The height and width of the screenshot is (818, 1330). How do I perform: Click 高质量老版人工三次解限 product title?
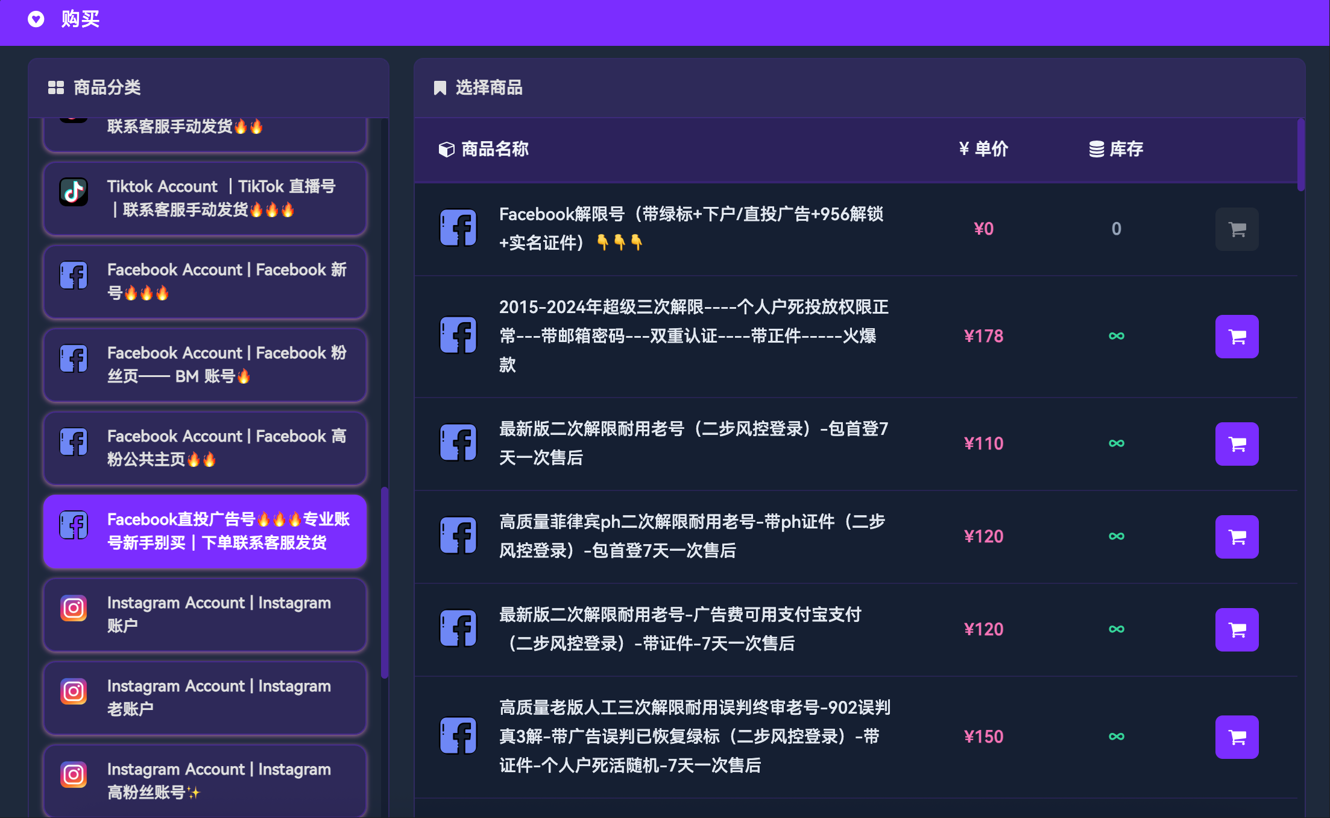coord(693,736)
